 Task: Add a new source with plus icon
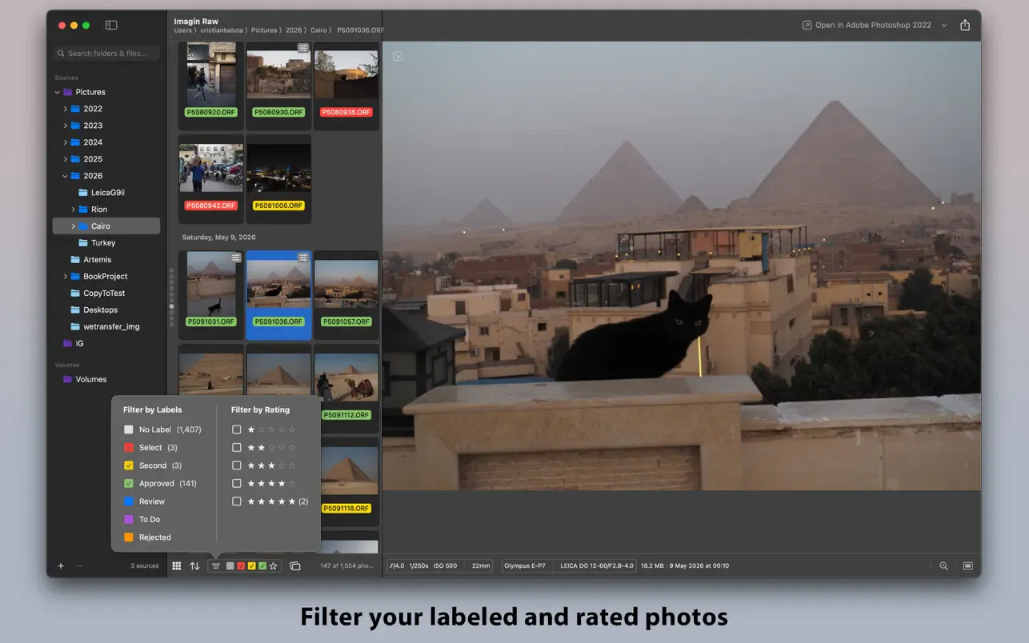(61, 565)
